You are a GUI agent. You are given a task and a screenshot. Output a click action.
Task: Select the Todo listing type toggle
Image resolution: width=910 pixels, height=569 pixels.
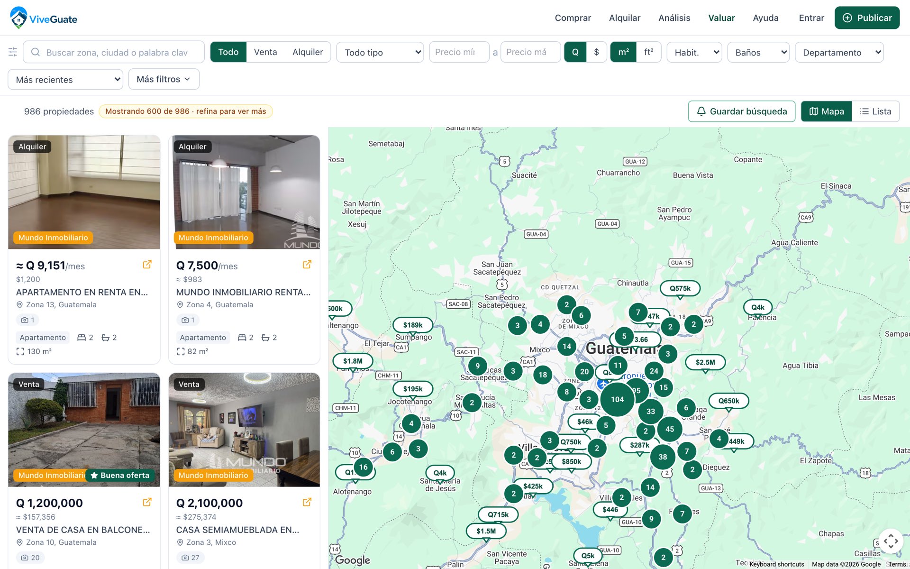coord(228,52)
